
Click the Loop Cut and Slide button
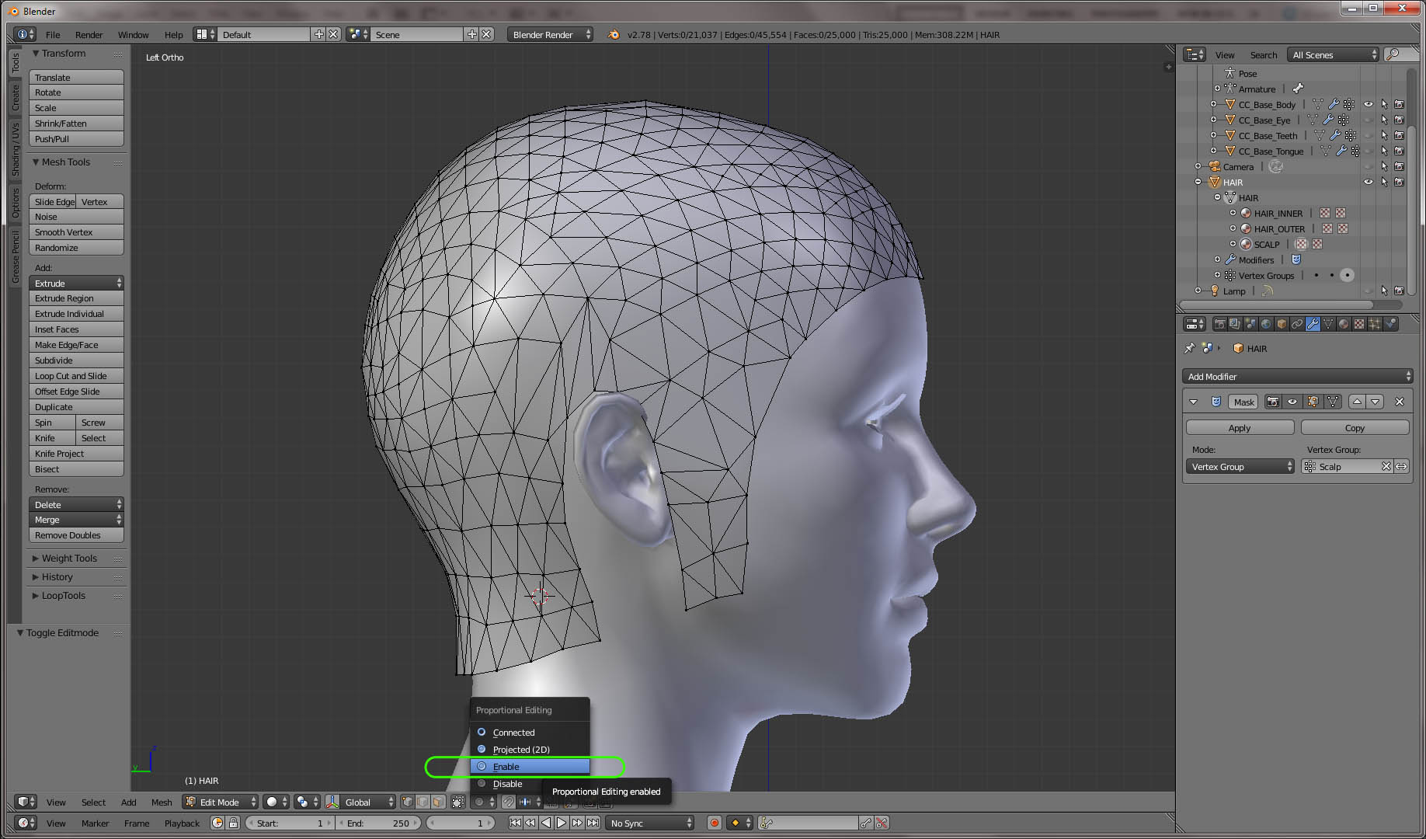[x=76, y=375]
